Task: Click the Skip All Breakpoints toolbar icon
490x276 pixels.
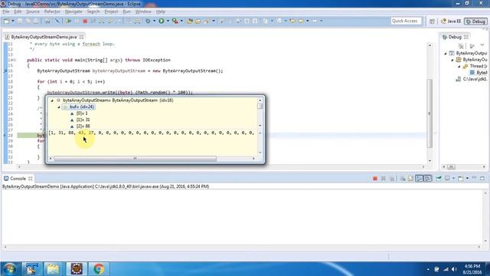Action: [57, 21]
